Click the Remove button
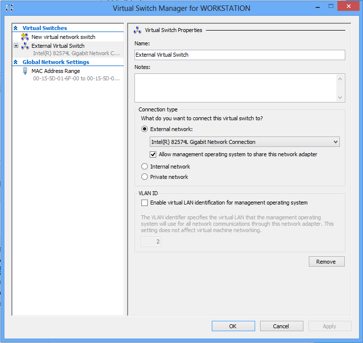The height and width of the screenshot is (343, 363). click(327, 262)
